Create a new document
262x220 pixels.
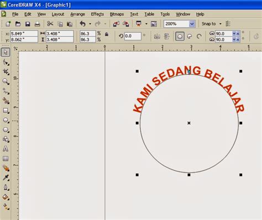(x=8, y=24)
